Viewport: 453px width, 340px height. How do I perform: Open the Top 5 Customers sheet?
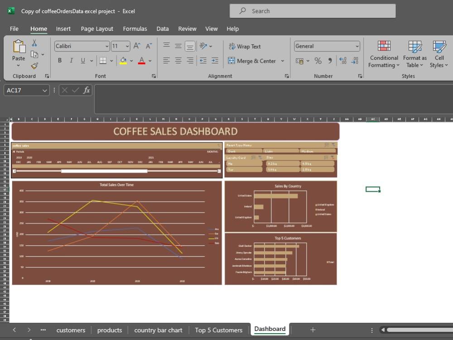[x=218, y=330]
